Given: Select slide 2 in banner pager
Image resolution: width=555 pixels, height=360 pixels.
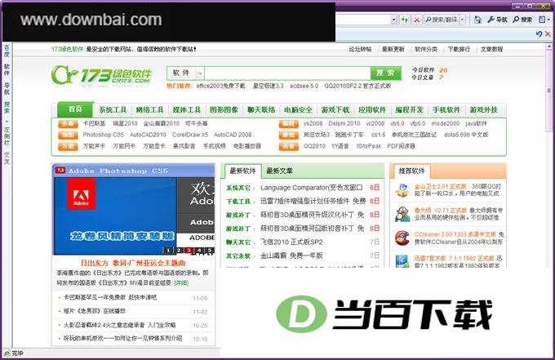Looking at the screenshot, I should point(179,251).
